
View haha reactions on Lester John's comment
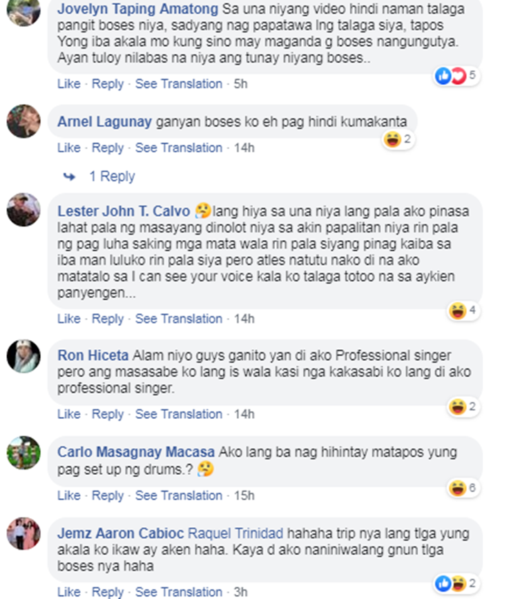pyautogui.click(x=463, y=311)
